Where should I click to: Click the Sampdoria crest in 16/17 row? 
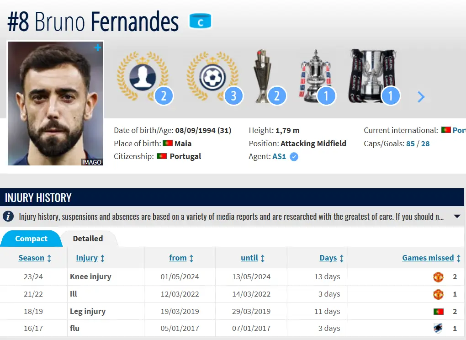point(438,328)
